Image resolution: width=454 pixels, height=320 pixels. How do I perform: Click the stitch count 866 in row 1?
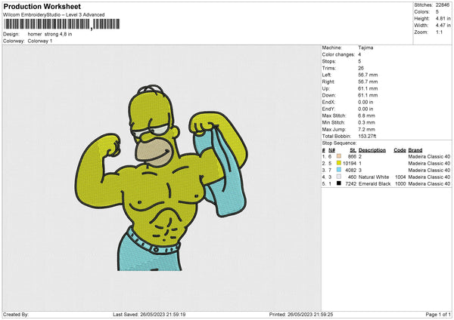[352, 156]
